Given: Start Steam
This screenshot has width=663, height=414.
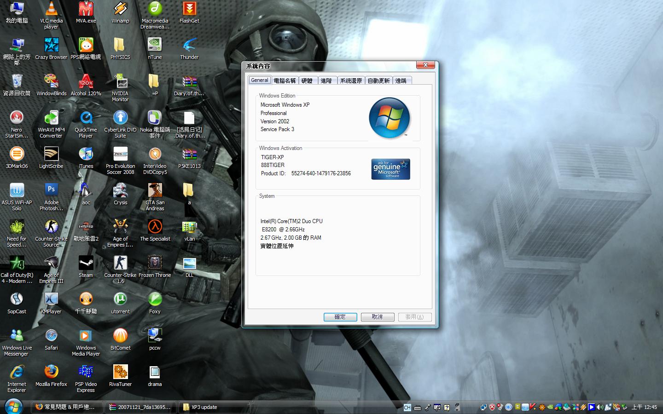Looking at the screenshot, I should point(86,264).
